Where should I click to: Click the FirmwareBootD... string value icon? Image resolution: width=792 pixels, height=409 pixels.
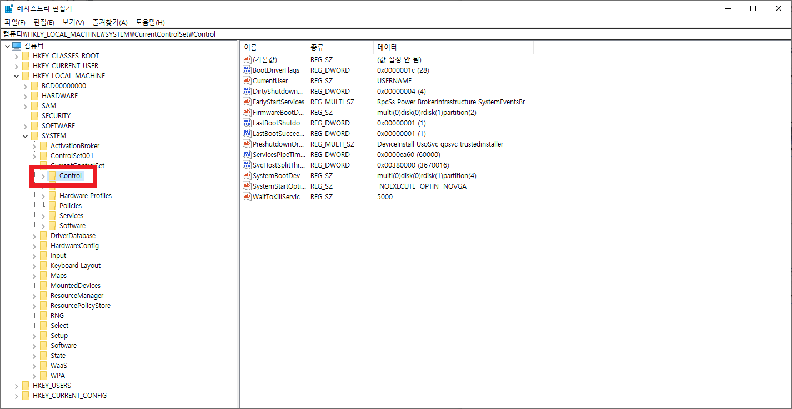coord(247,113)
